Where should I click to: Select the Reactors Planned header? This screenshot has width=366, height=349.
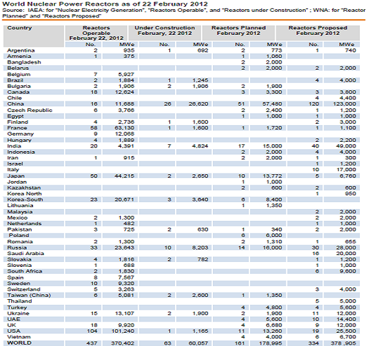click(x=238, y=30)
